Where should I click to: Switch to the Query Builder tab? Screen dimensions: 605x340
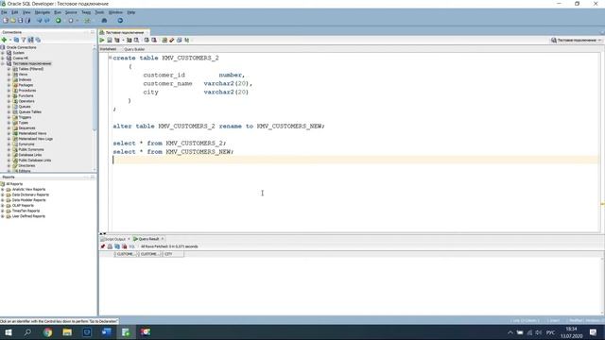click(x=134, y=49)
